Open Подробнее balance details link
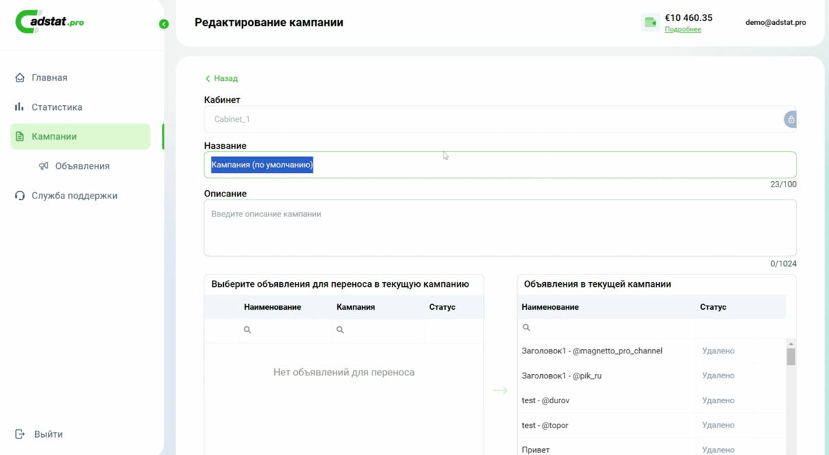The height and width of the screenshot is (455, 829). click(683, 30)
